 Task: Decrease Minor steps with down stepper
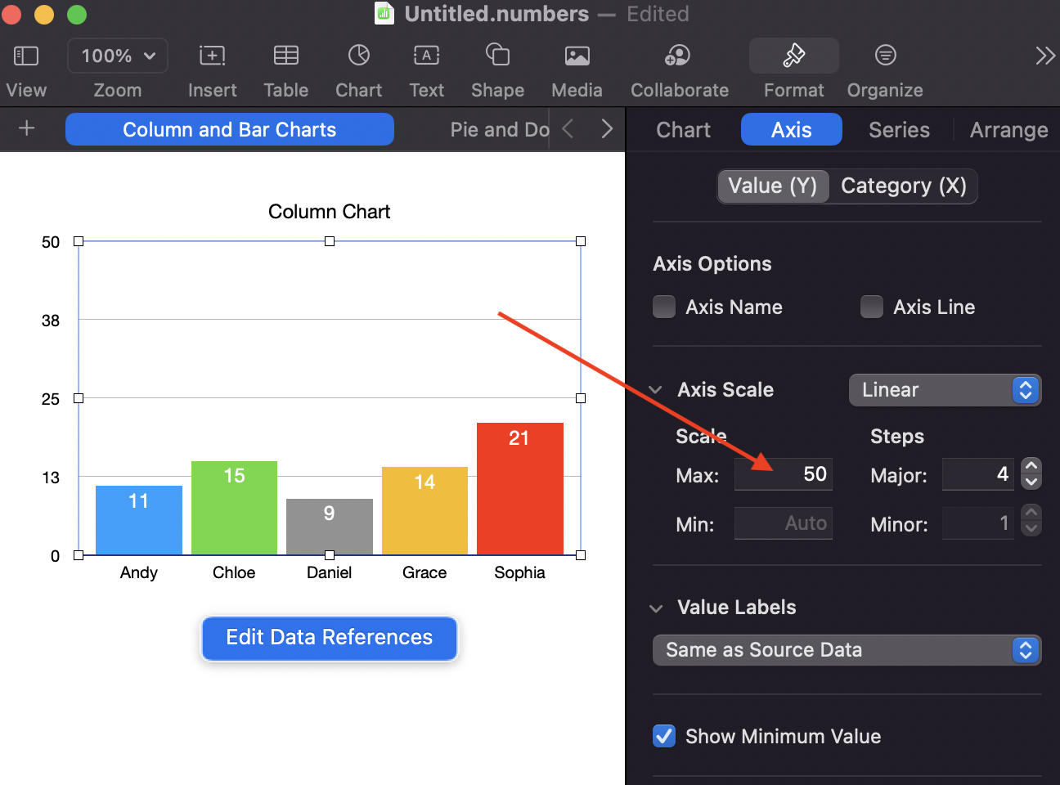click(1031, 530)
